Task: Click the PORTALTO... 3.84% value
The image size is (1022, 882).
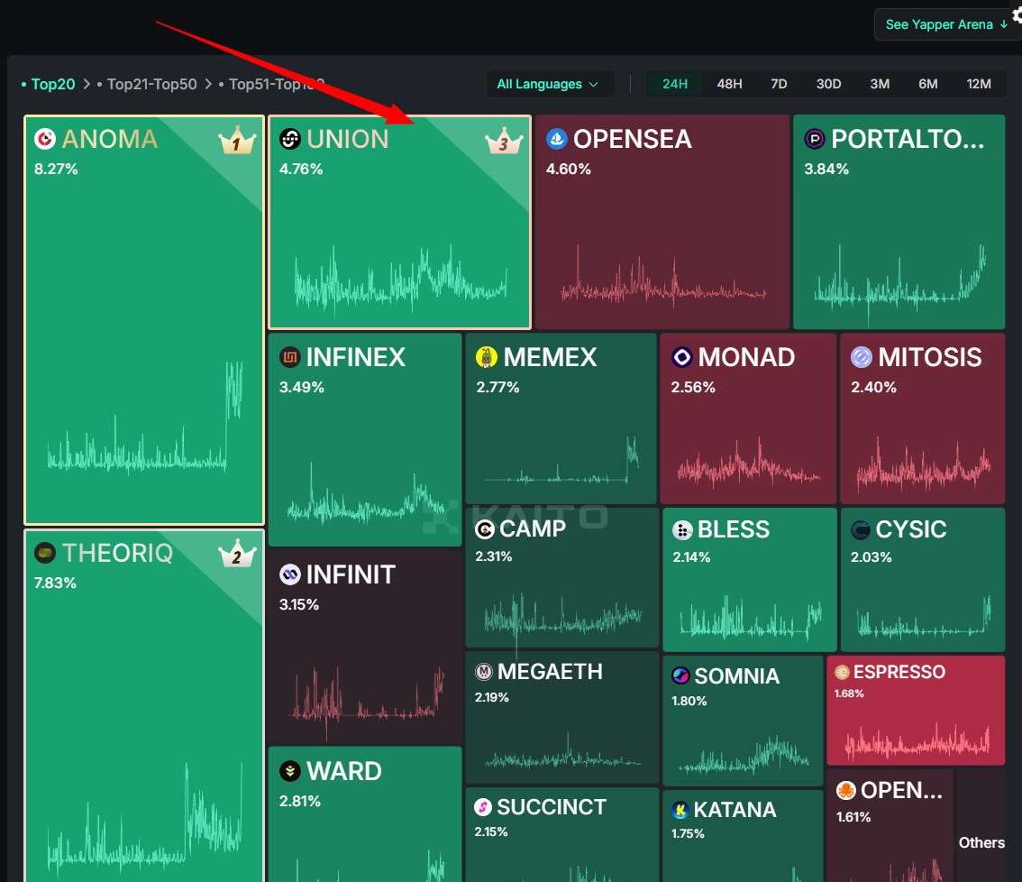Action: click(x=826, y=169)
